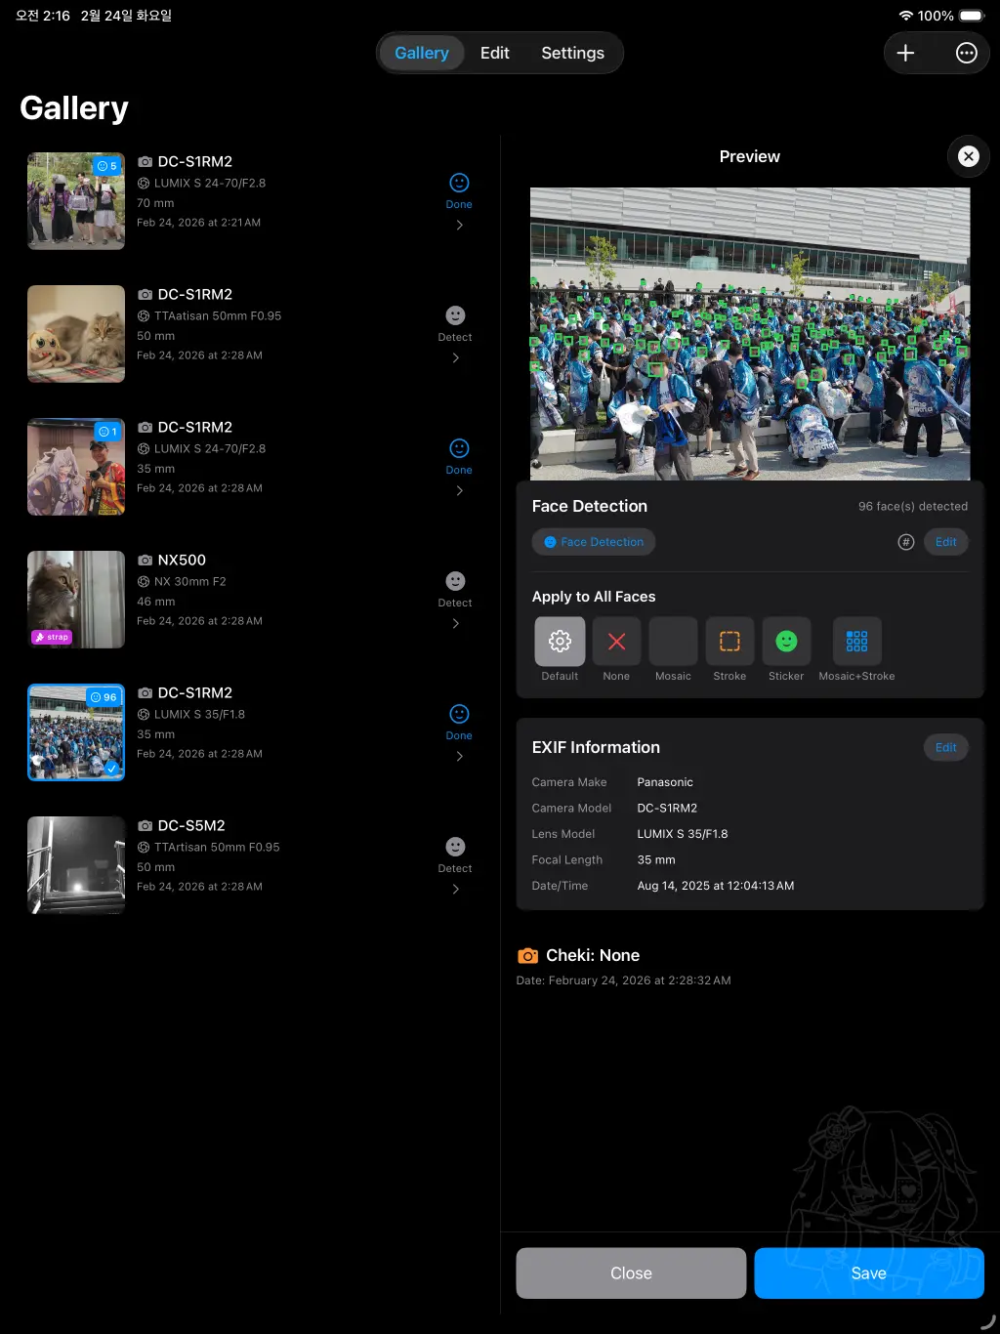Viewport: 1000px width, 1334px height.
Task: Expand the DC-S5M2 photo row chevron
Action: pyautogui.click(x=456, y=890)
